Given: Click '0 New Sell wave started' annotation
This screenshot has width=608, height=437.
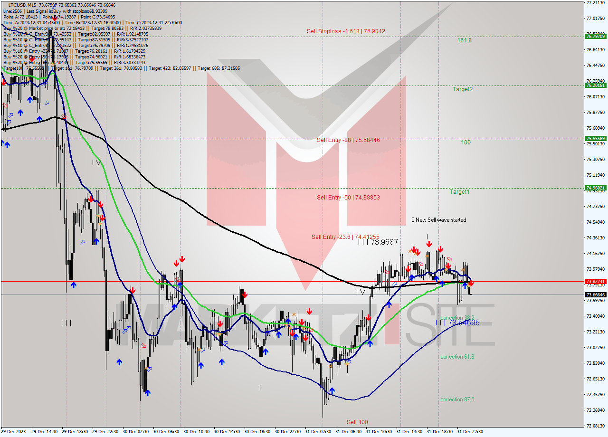Looking at the screenshot, I should [x=439, y=220].
